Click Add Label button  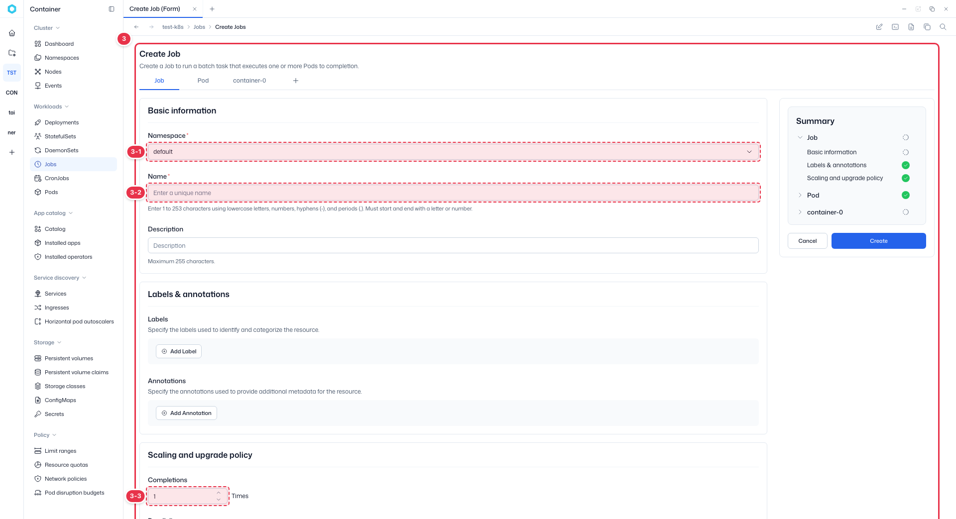pyautogui.click(x=179, y=351)
